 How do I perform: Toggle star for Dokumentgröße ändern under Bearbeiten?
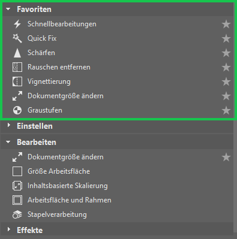pyautogui.click(x=226, y=158)
